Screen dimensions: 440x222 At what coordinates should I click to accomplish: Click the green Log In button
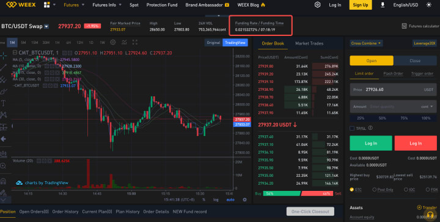click(x=371, y=143)
